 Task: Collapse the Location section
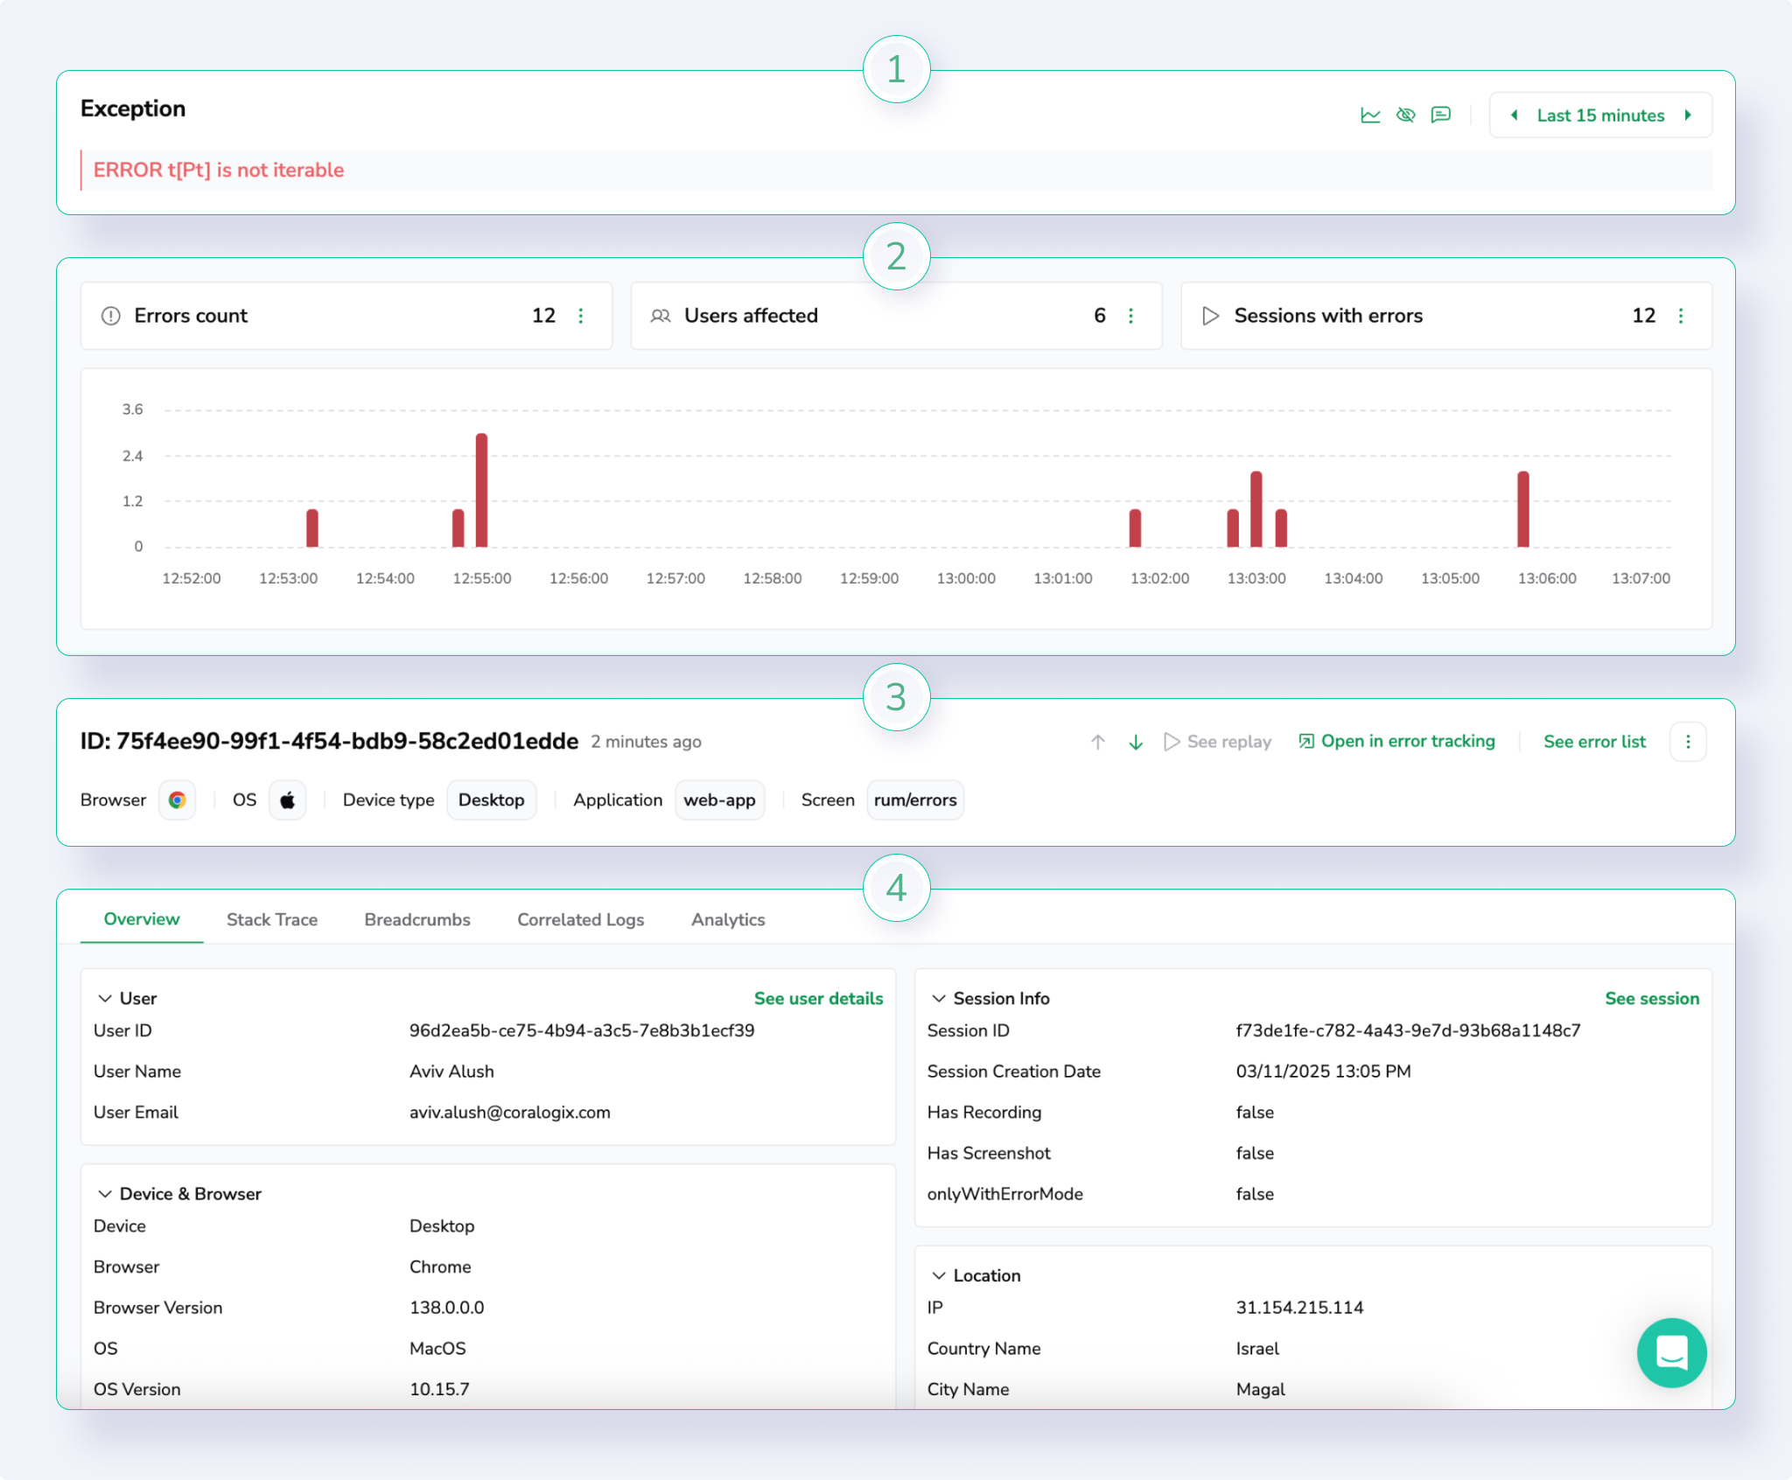(x=939, y=1275)
